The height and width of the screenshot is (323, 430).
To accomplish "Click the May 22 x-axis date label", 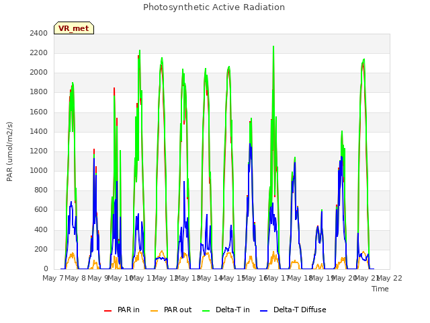I will click(389, 278).
